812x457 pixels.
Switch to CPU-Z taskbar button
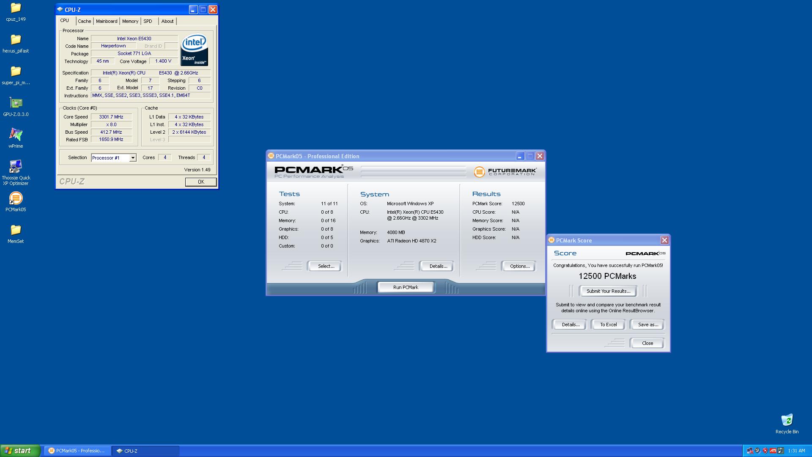pyautogui.click(x=145, y=451)
